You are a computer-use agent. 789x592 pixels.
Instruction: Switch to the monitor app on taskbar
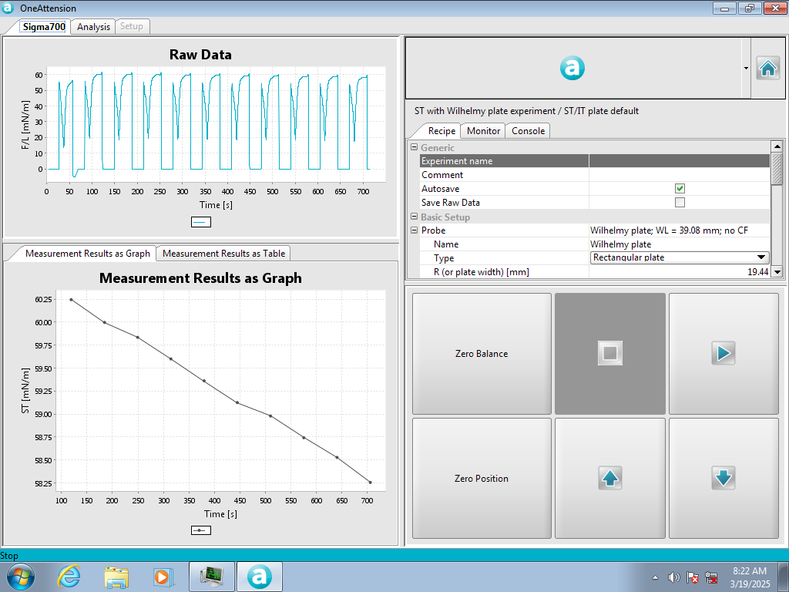211,577
